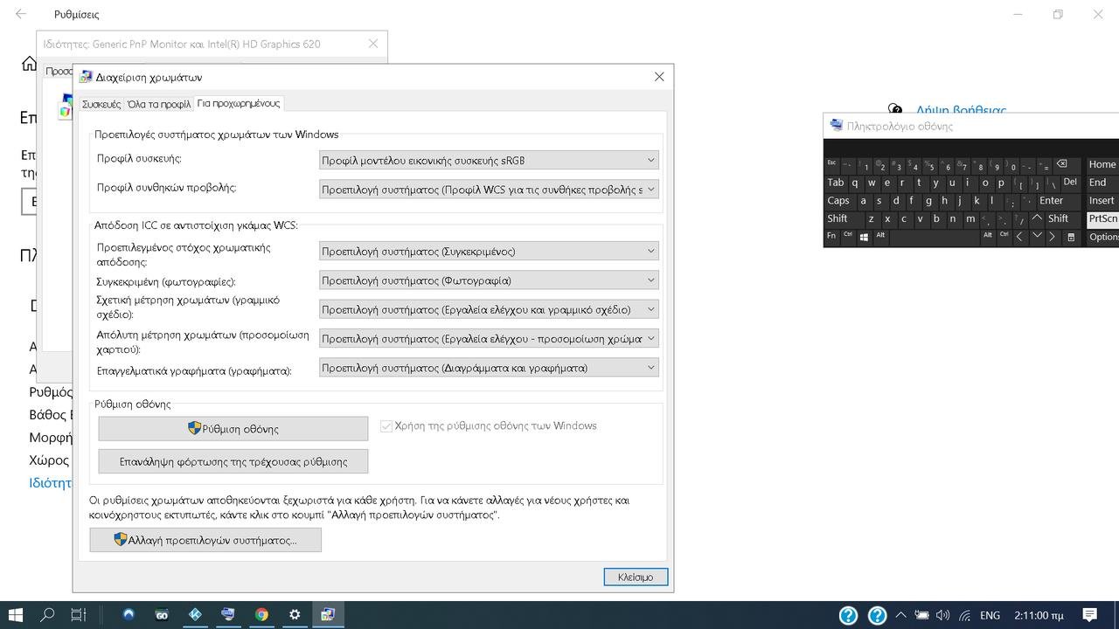
Task: Click the Ρύθμιση οθόνης button
Action: [233, 429]
